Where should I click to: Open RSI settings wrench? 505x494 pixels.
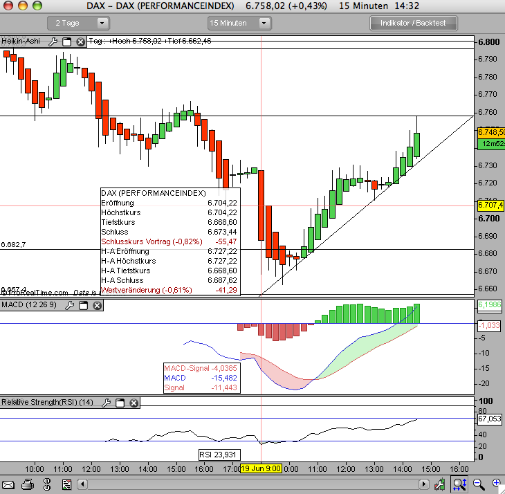point(107,403)
